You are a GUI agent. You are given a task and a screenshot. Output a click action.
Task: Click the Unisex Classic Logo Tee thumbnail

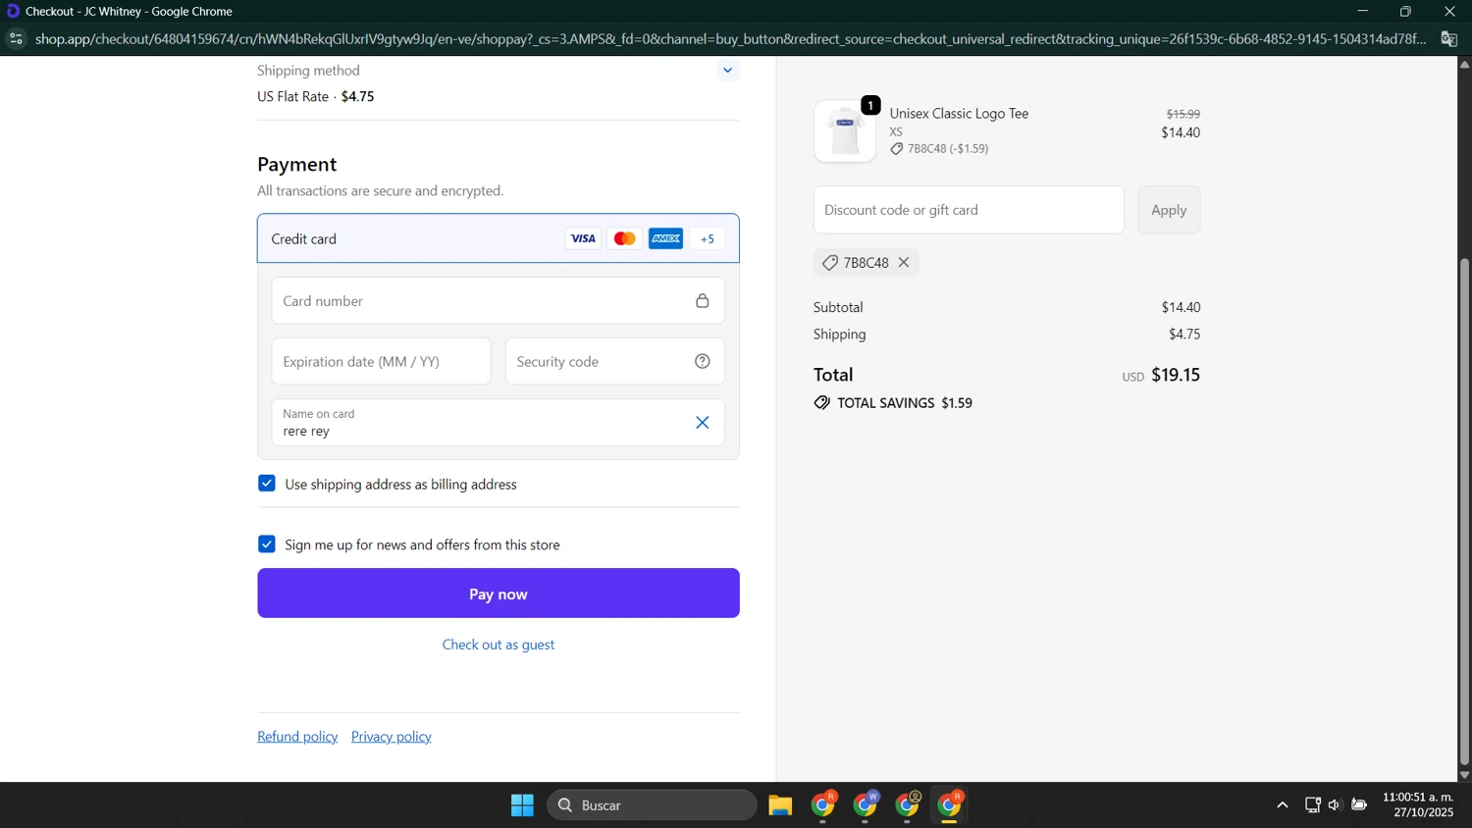(845, 131)
